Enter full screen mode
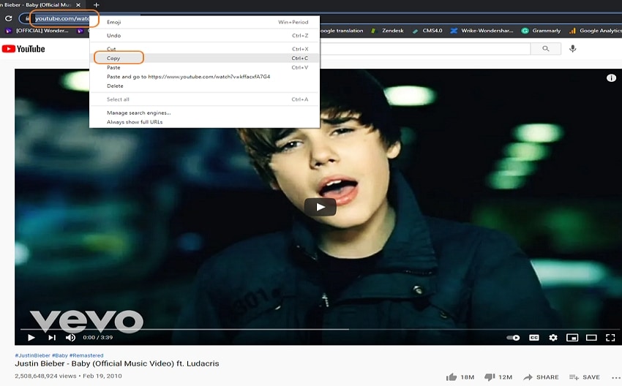Screen dimensions: 622x386 click(610, 338)
